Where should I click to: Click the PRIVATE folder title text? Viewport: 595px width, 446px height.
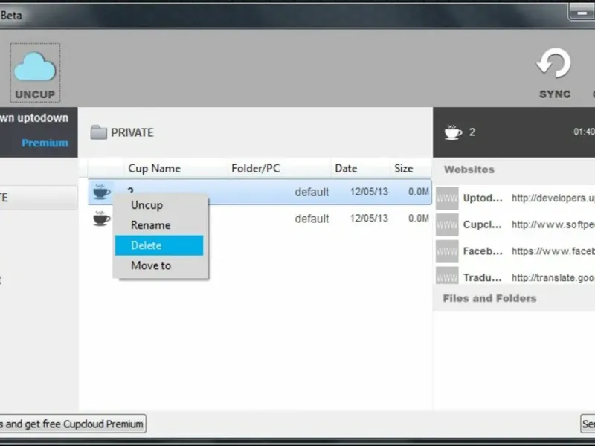click(x=132, y=132)
